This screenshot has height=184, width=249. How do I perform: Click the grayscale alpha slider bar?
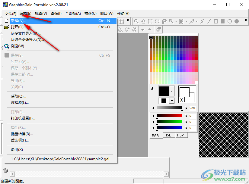(169, 108)
